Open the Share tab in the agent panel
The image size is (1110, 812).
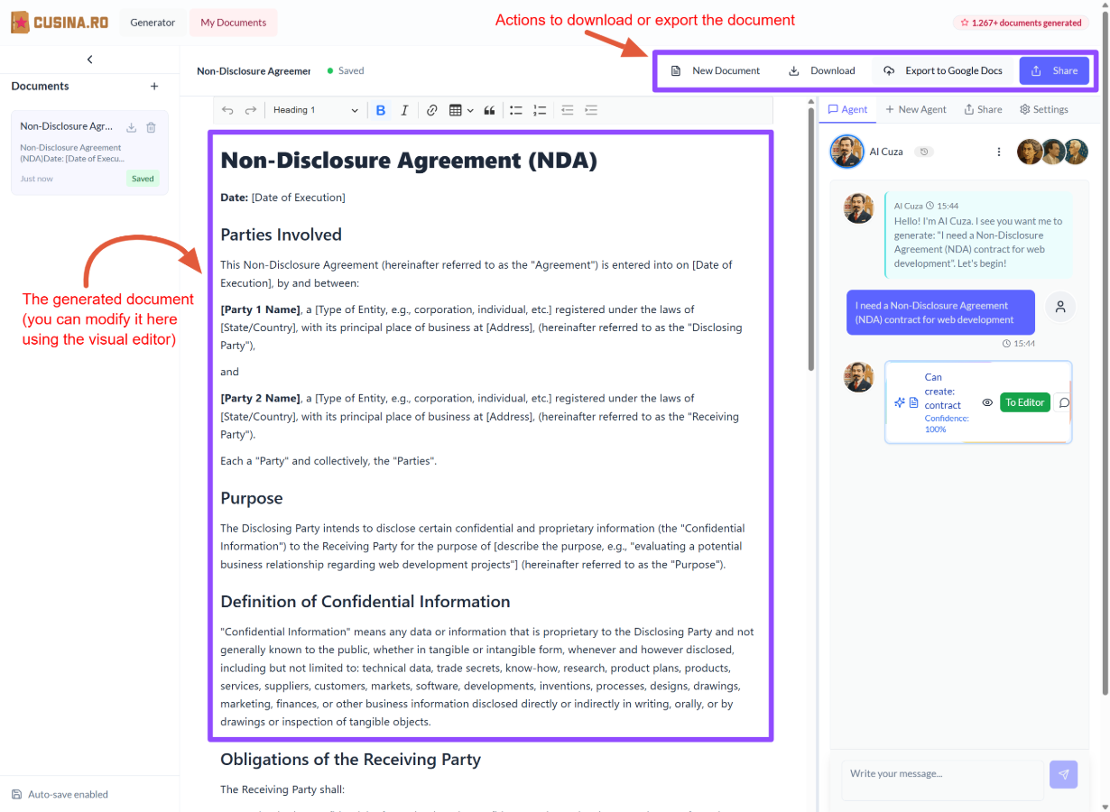(983, 109)
